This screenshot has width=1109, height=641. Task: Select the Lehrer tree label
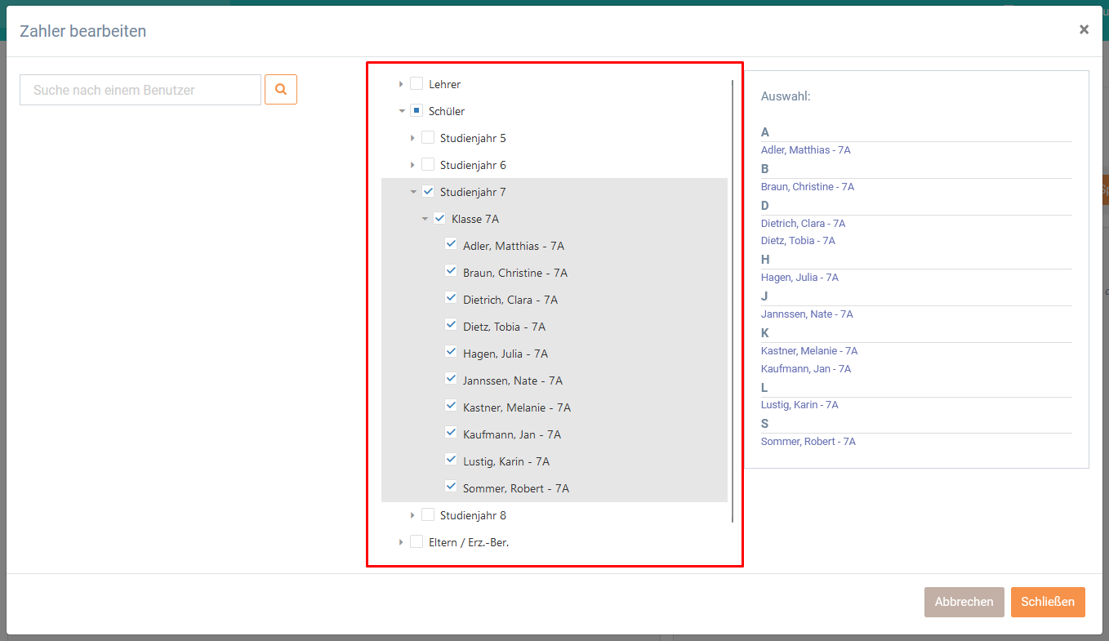(x=445, y=84)
